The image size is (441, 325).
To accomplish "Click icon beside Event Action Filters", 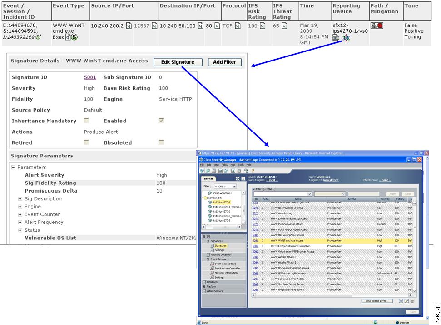I will pos(213,264).
